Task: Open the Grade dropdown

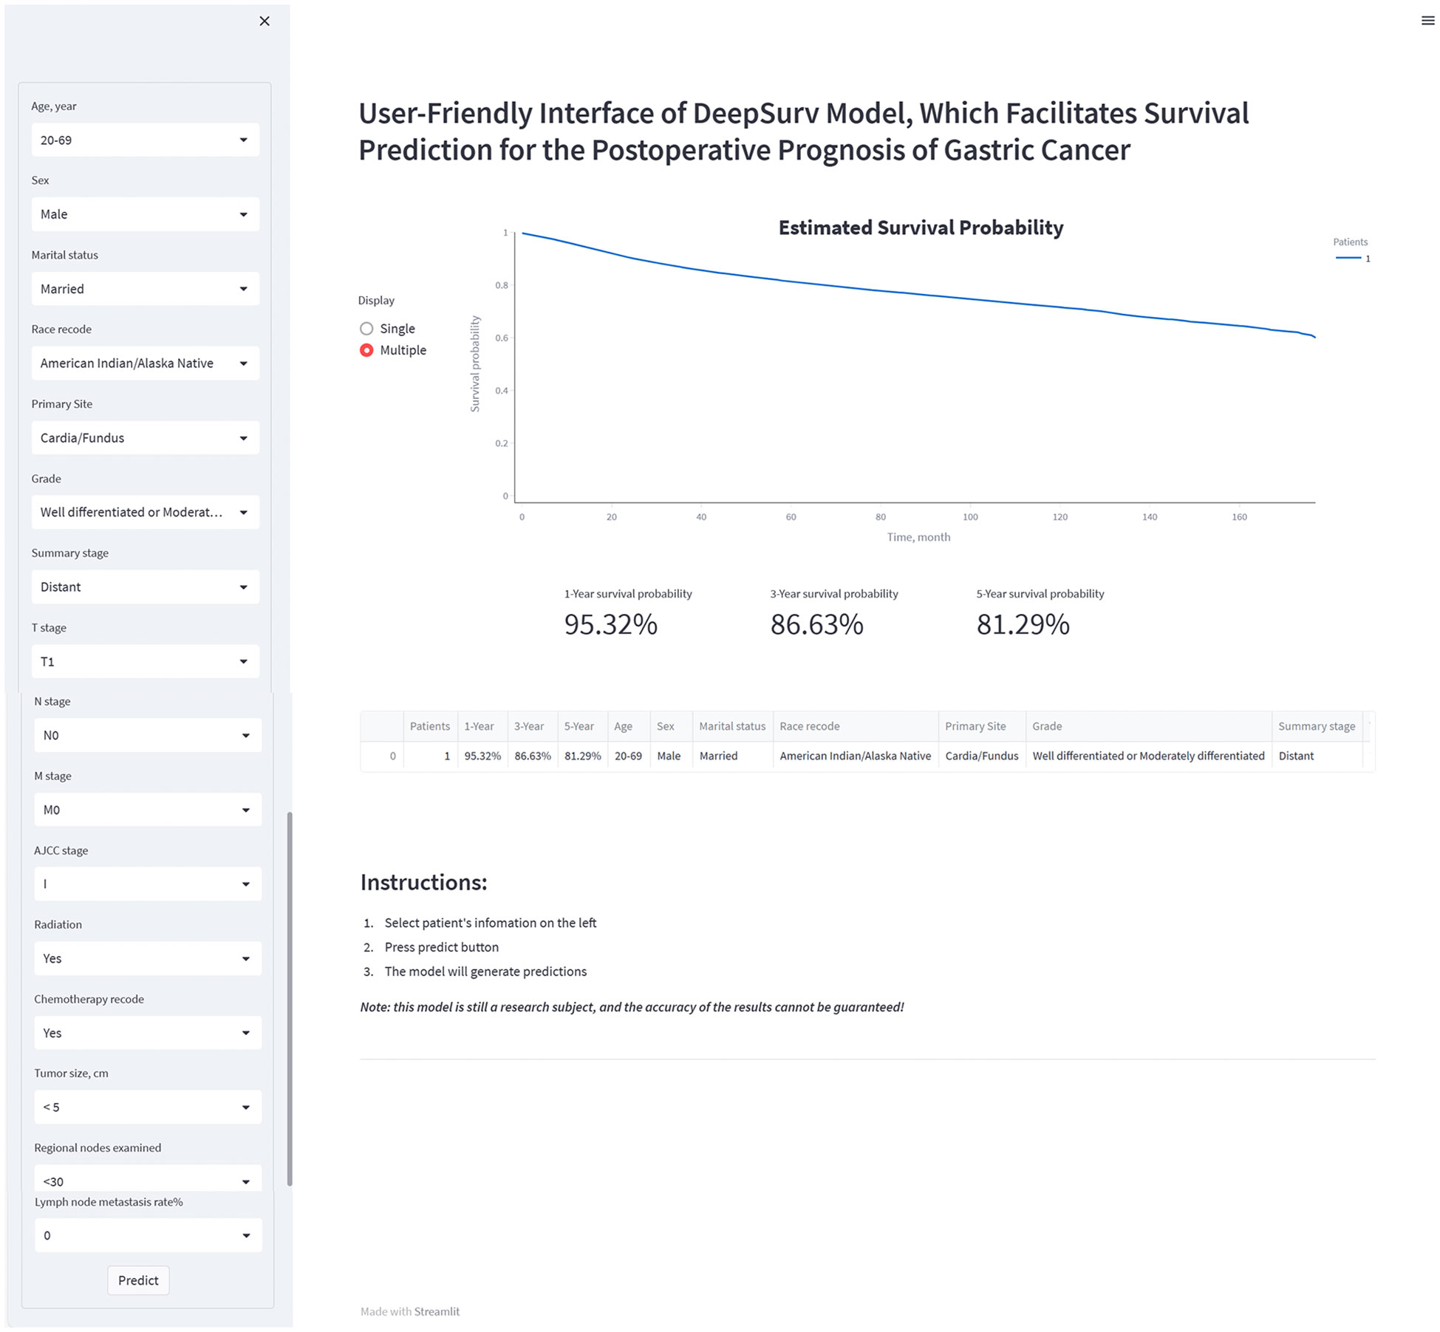Action: point(146,512)
